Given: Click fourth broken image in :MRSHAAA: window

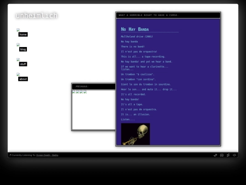Looking at the screenshot, I should pos(85,92).
